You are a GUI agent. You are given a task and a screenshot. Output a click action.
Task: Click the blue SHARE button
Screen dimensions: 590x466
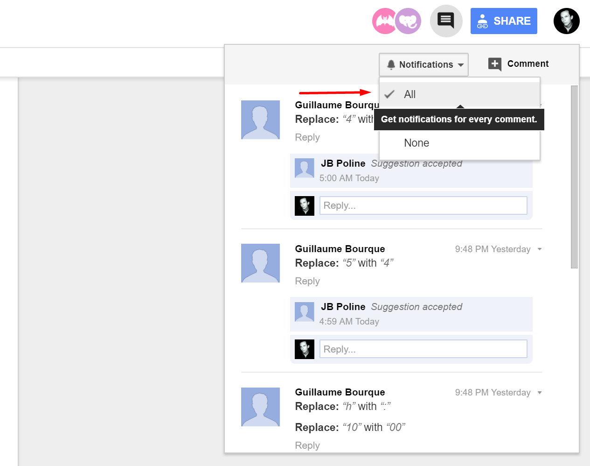pos(504,21)
